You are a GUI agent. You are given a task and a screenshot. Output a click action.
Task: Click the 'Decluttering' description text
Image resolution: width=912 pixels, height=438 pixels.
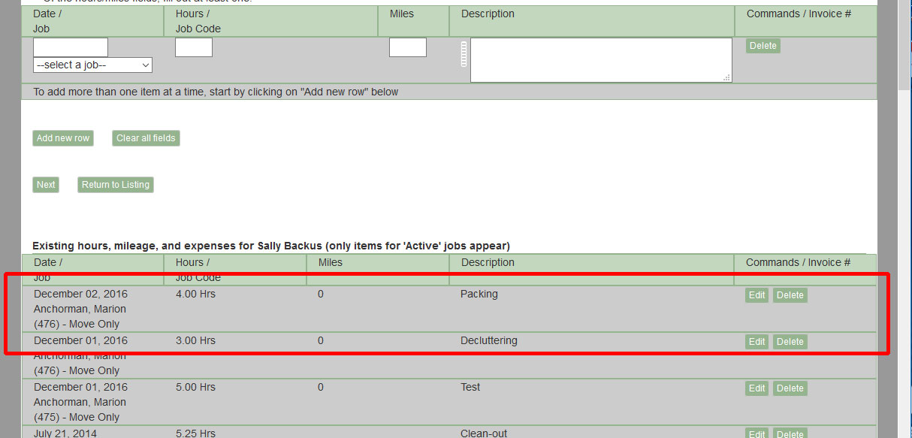click(x=489, y=340)
